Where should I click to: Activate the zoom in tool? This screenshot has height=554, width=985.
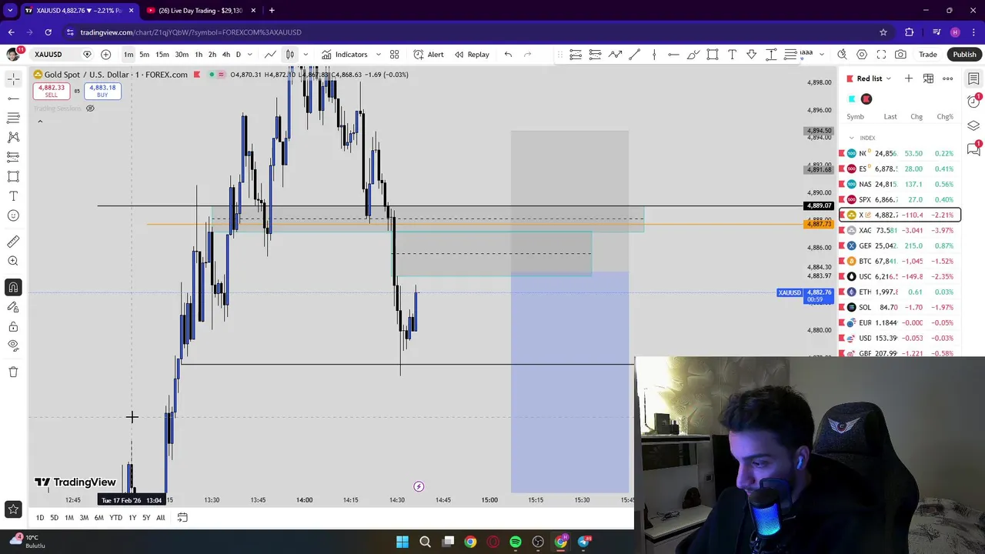pyautogui.click(x=13, y=262)
